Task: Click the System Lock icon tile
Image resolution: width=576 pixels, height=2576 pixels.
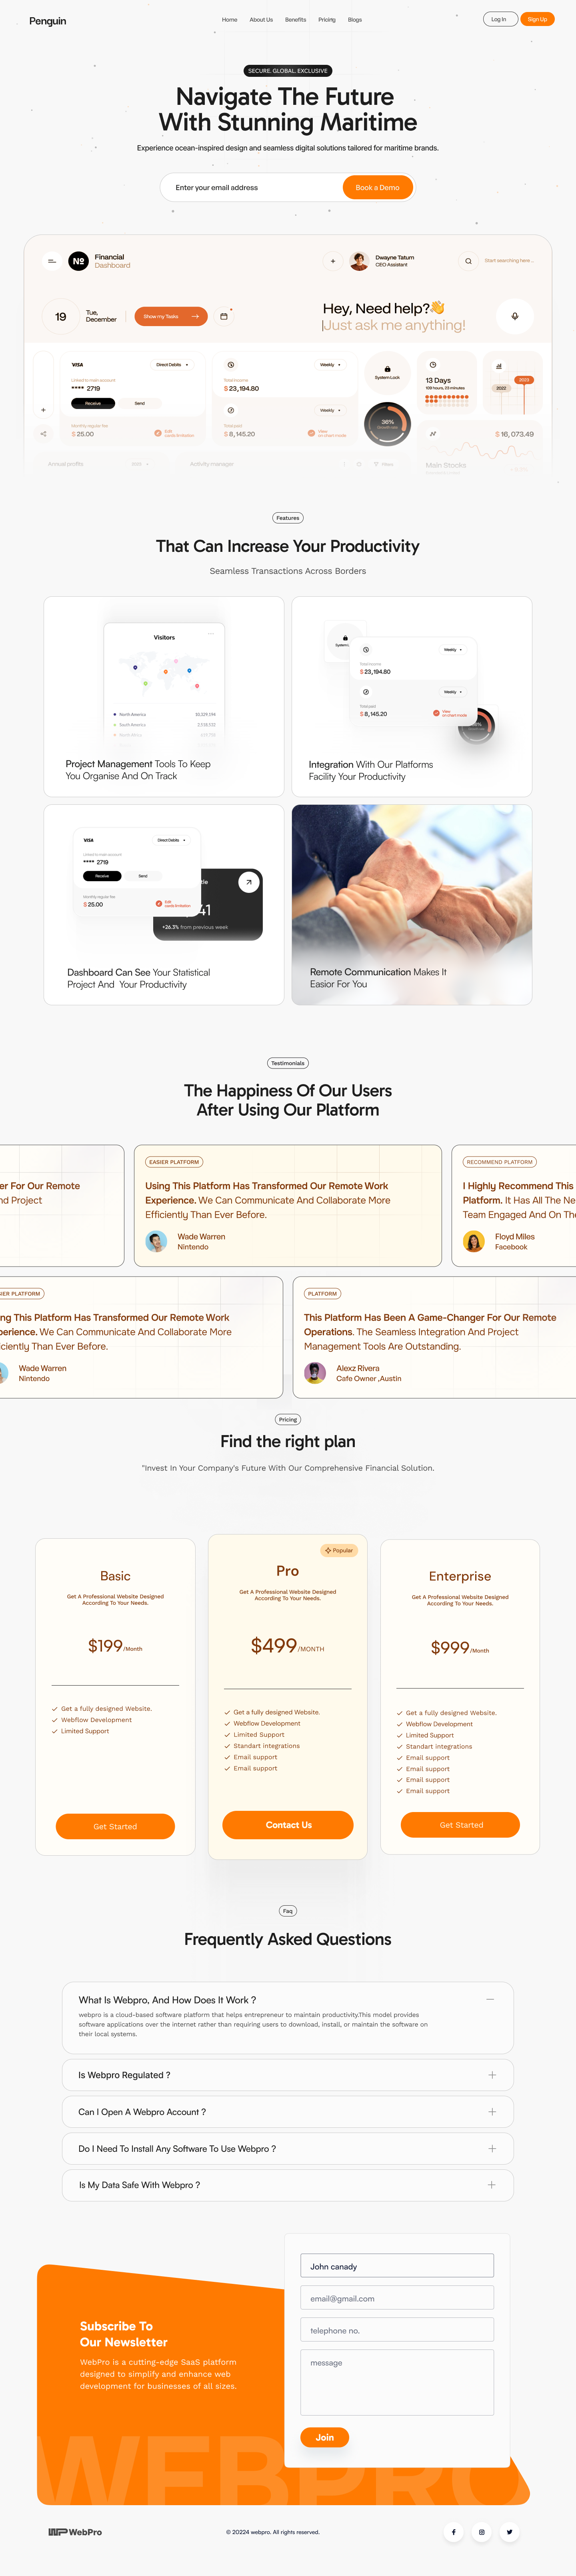Action: (387, 373)
